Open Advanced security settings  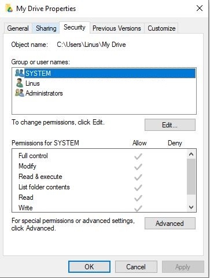tap(170, 224)
